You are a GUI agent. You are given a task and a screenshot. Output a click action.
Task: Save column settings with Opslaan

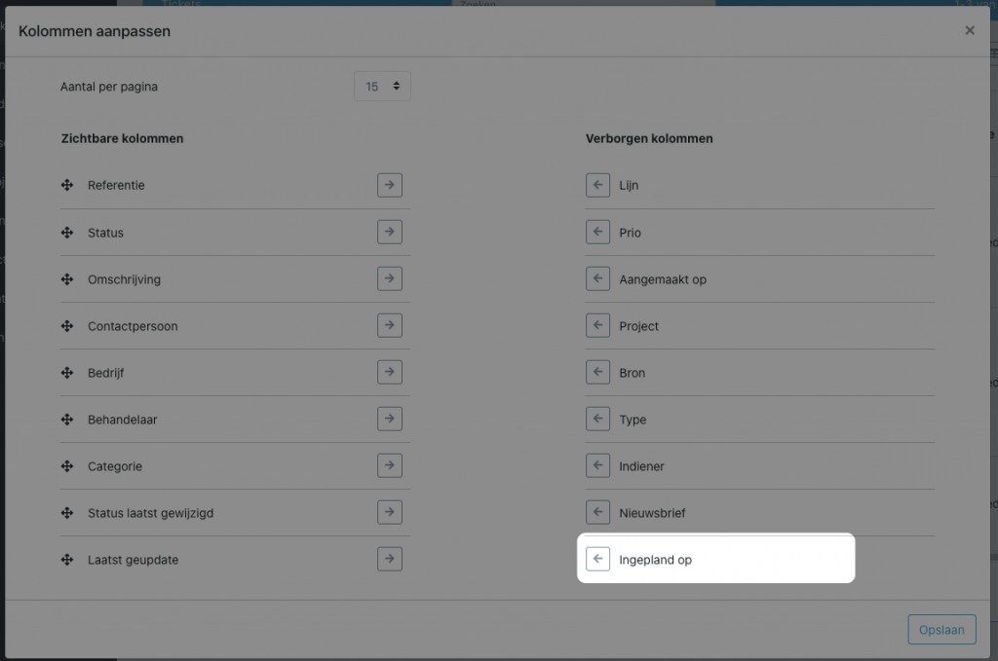941,629
